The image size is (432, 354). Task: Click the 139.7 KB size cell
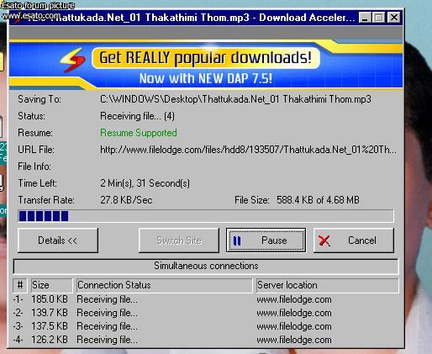coord(50,313)
